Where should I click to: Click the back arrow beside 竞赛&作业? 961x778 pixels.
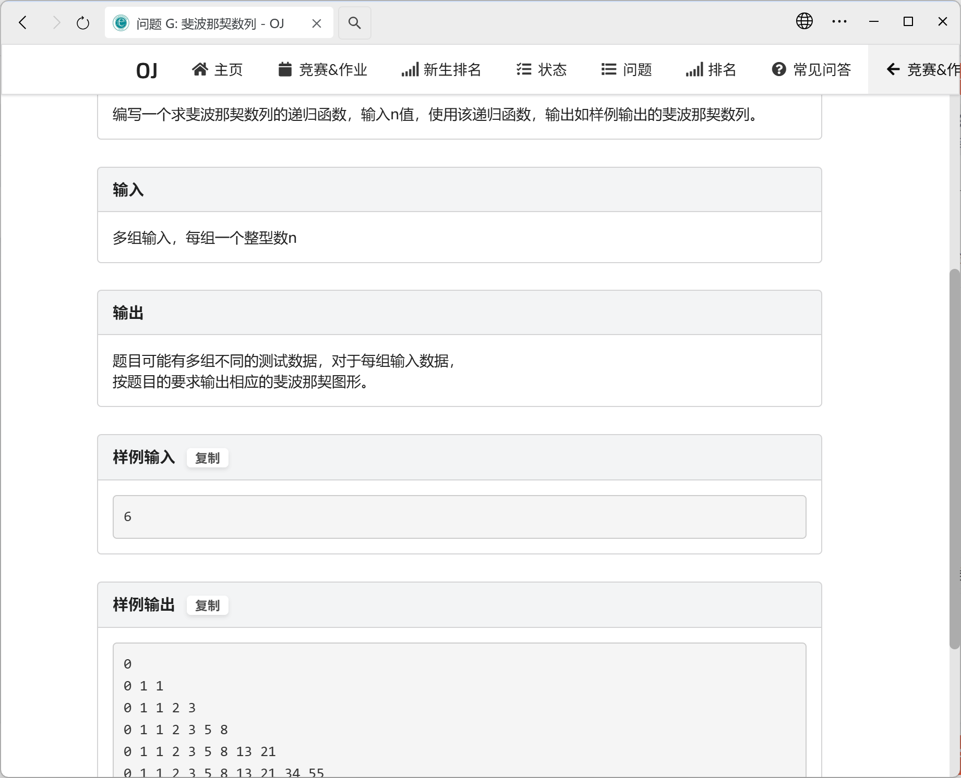[893, 69]
